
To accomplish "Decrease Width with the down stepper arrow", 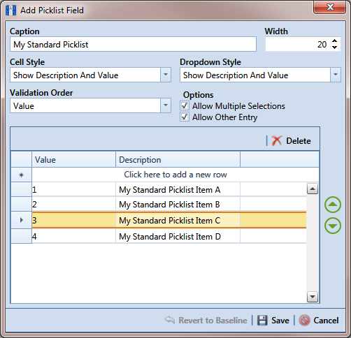I will (x=335, y=47).
